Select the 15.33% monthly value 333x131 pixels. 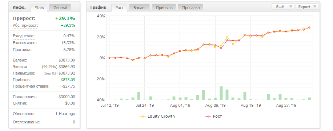(68, 43)
